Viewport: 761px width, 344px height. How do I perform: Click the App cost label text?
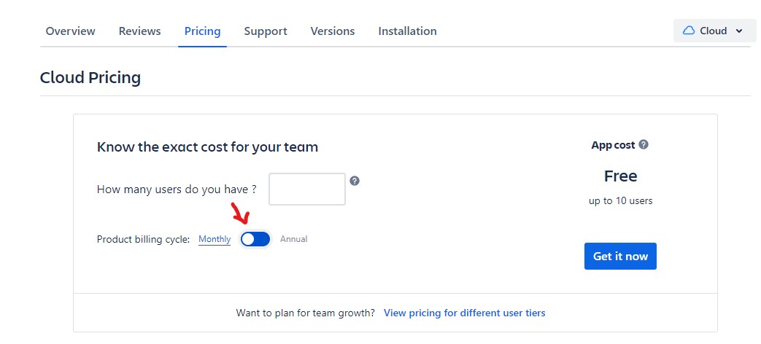coord(613,145)
